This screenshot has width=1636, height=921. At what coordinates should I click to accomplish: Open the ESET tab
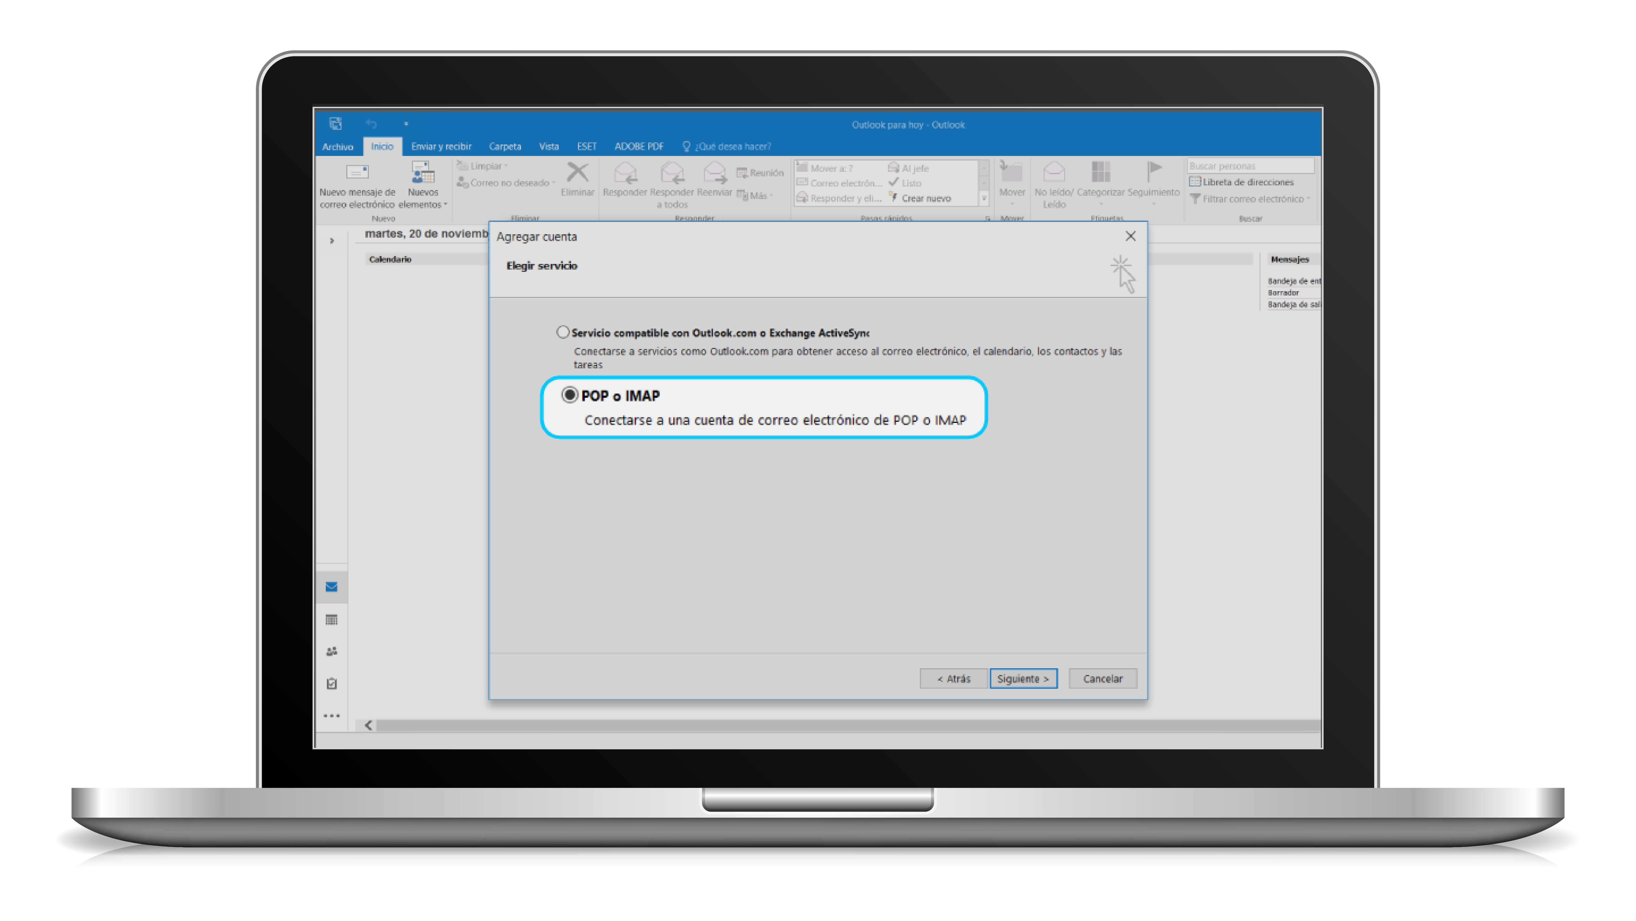pyautogui.click(x=587, y=147)
